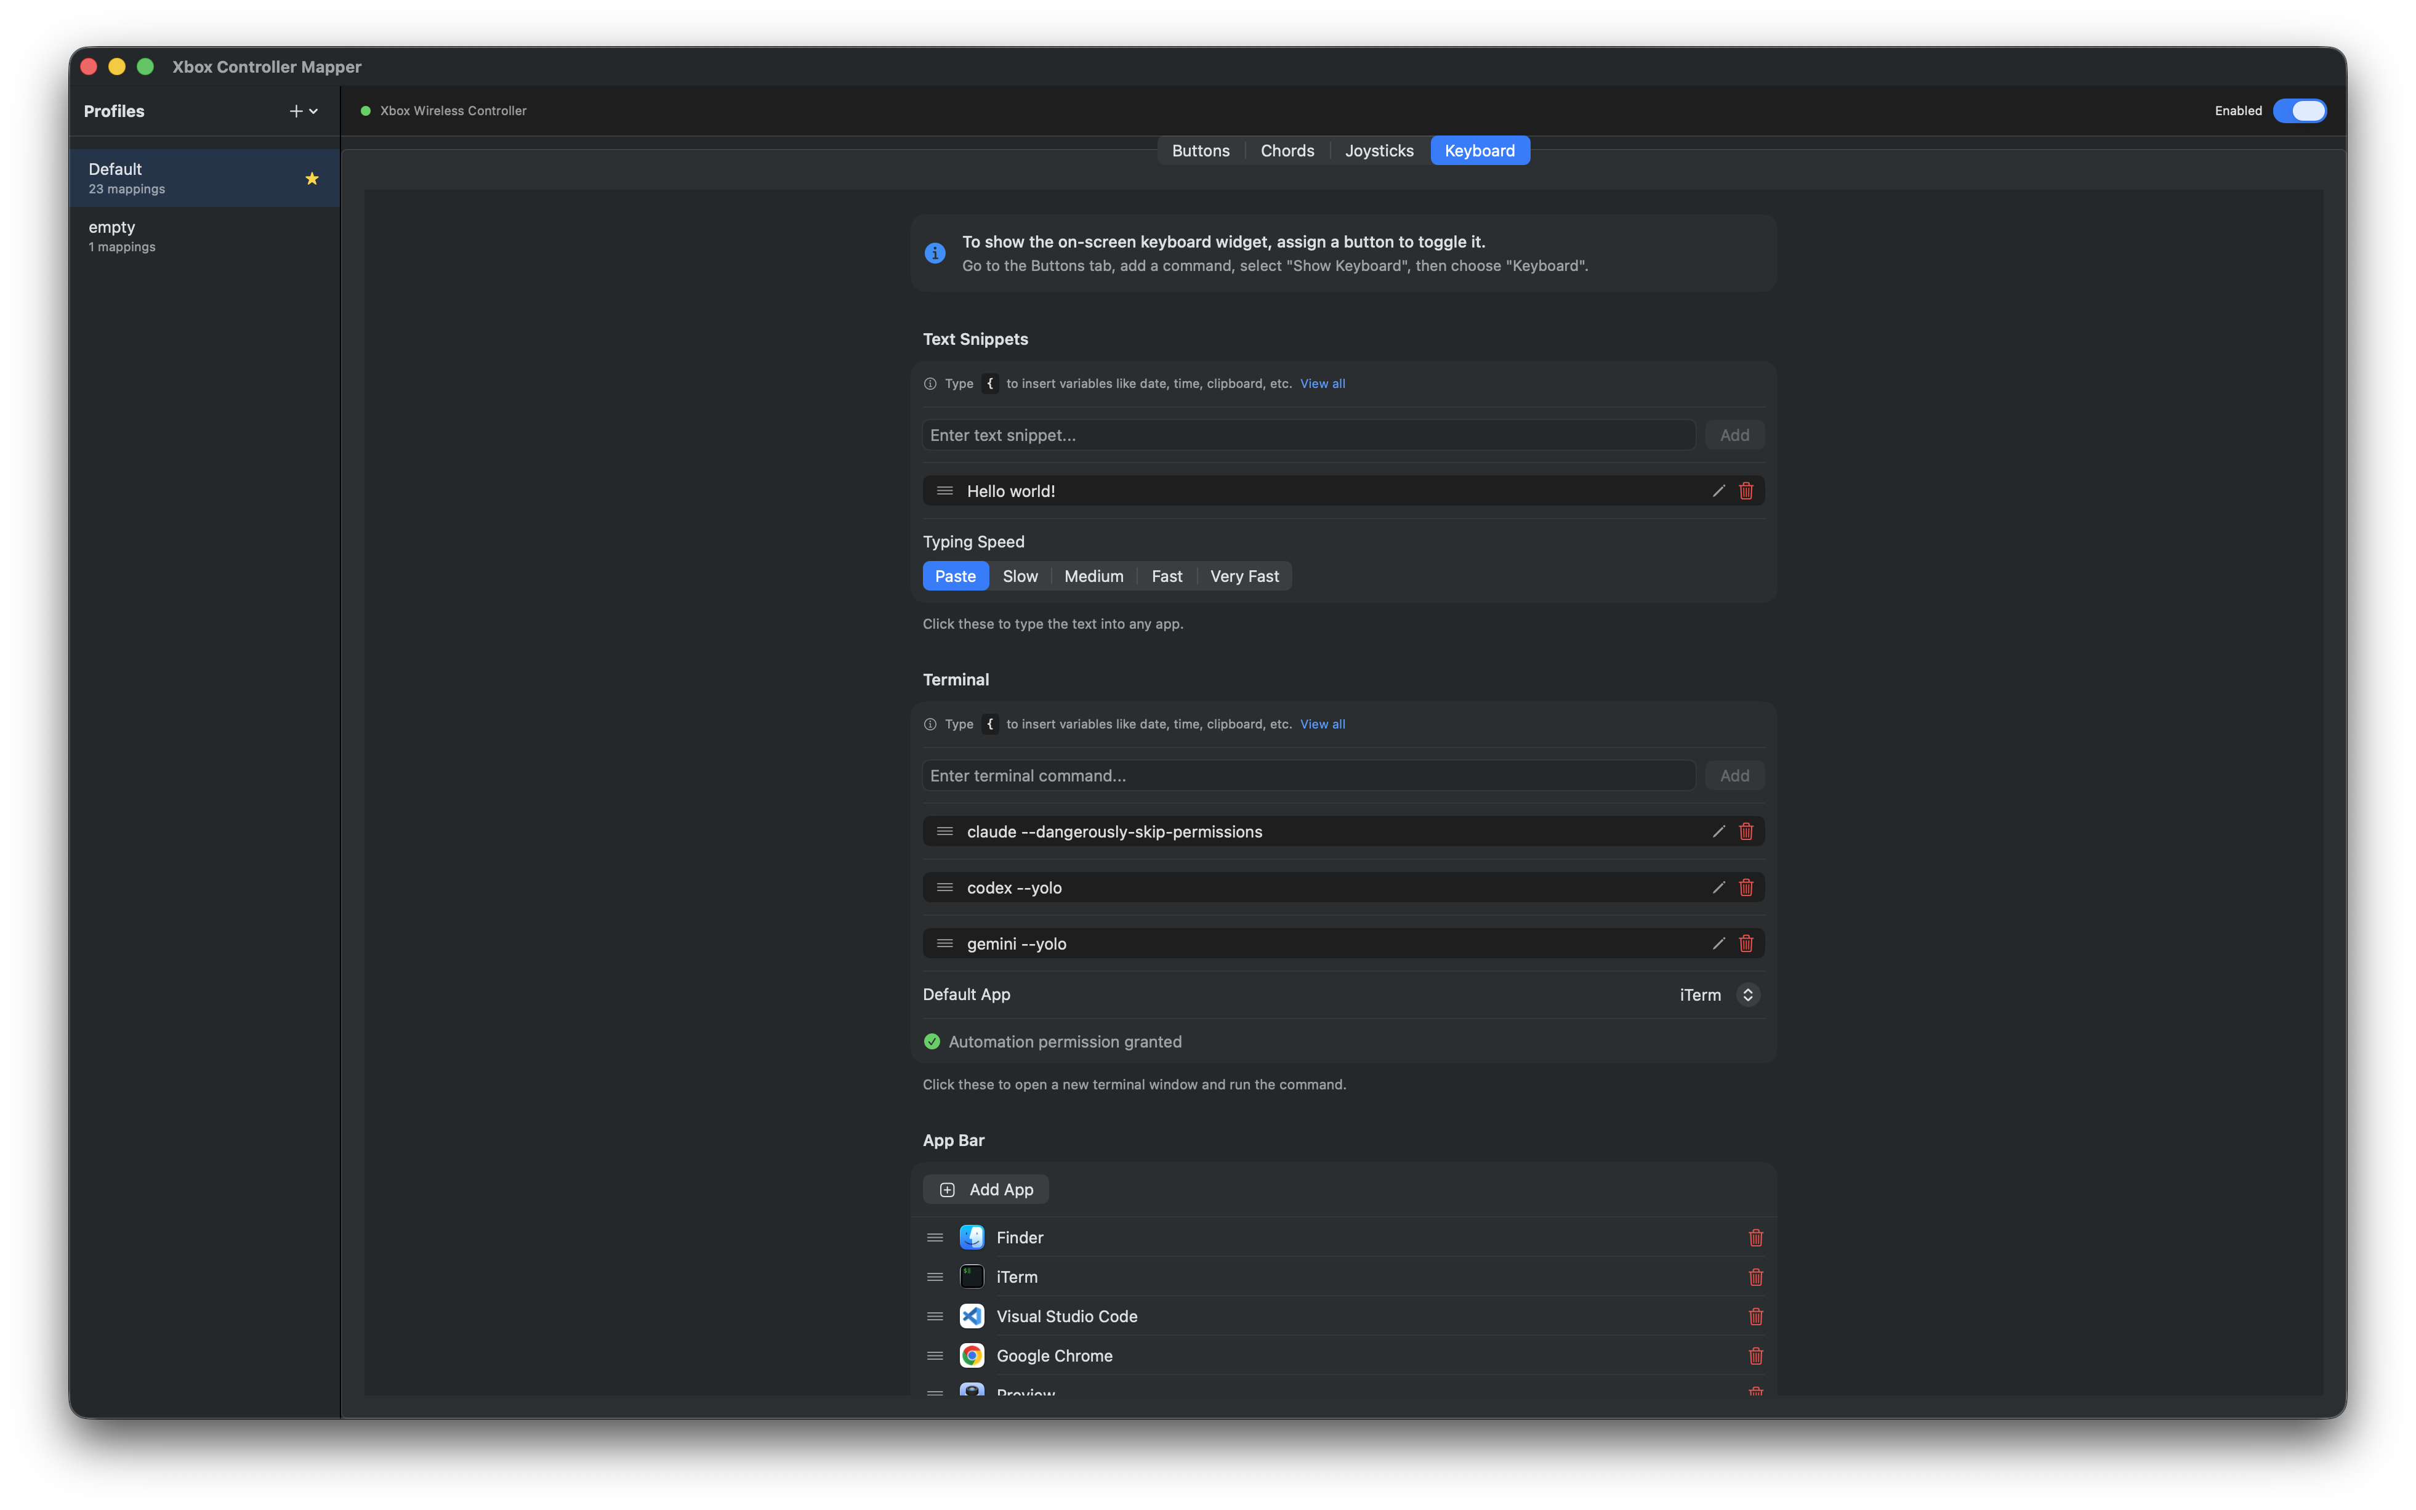Switch to the Joysticks tab
Viewport: 2416px width, 1510px height.
pyautogui.click(x=1379, y=150)
